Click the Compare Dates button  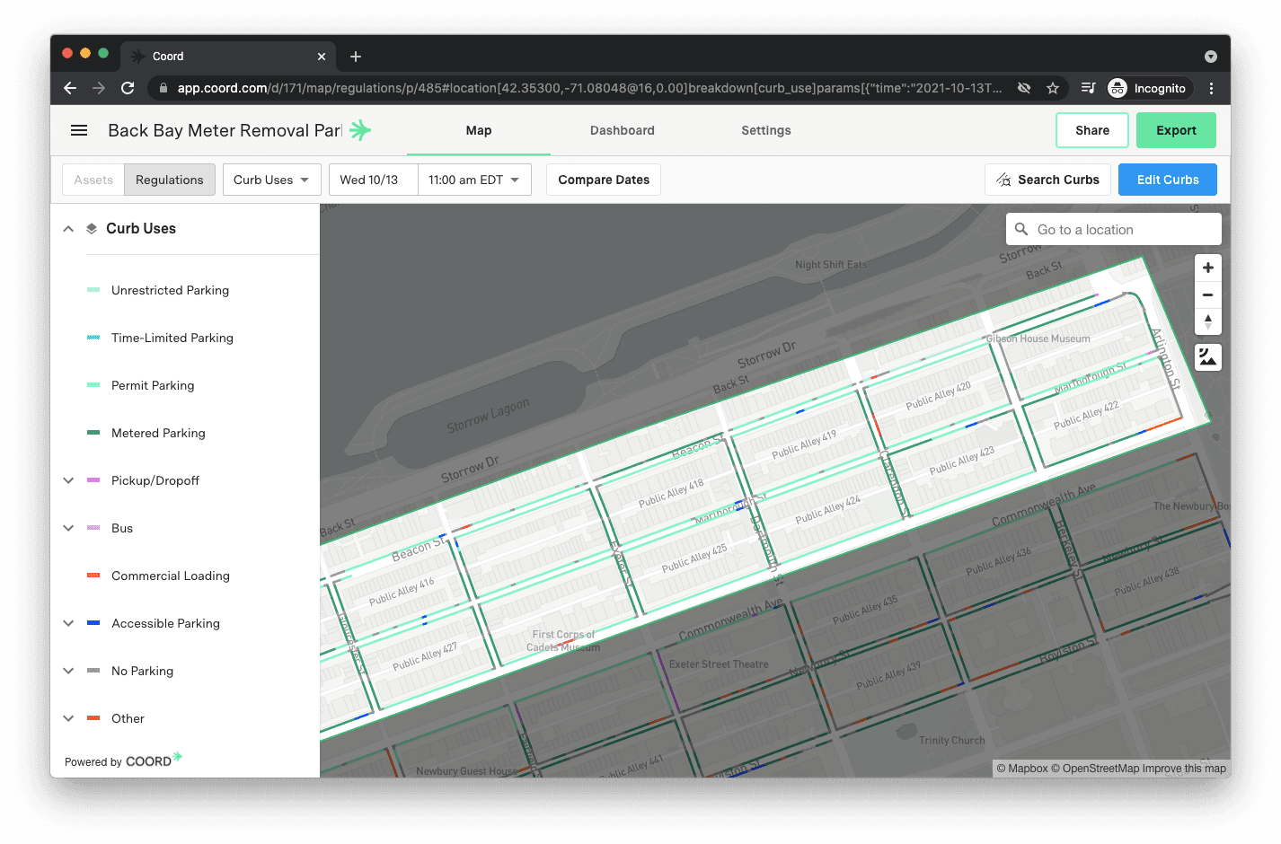(604, 180)
